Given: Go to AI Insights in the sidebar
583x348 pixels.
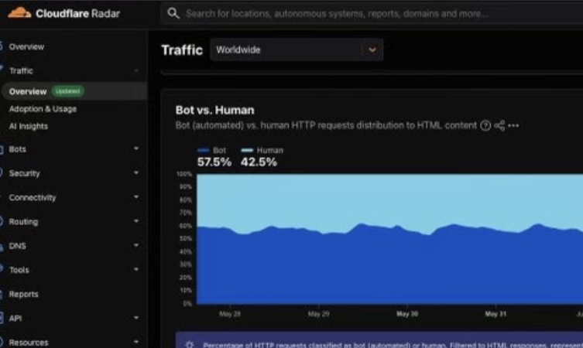Looking at the screenshot, I should pyautogui.click(x=28, y=126).
